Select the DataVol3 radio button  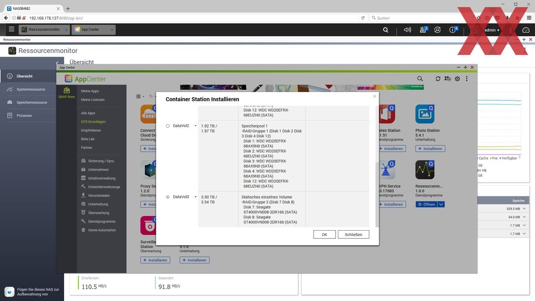click(x=168, y=197)
